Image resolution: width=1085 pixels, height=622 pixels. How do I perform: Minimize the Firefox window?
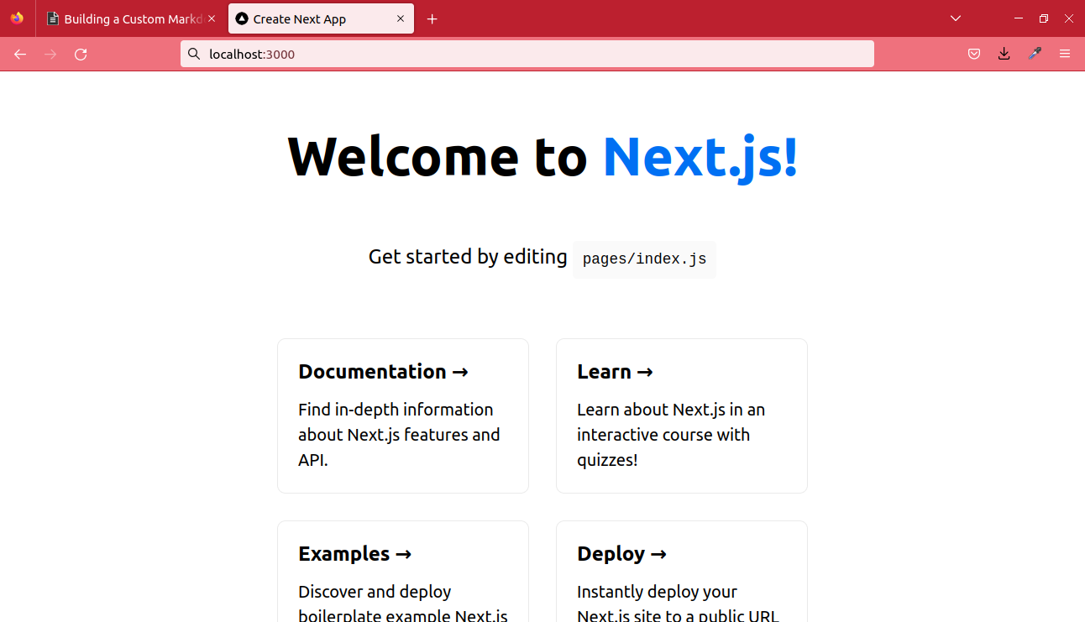(1019, 18)
